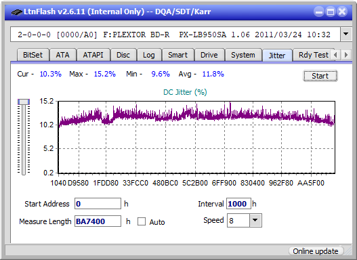The height and width of the screenshot is (260, 357).
Task: Expand the Speed dropdown arrow
Action: 255,220
